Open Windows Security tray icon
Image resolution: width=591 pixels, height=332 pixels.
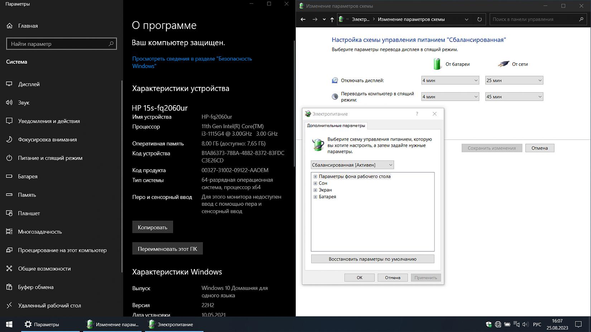[489, 324]
